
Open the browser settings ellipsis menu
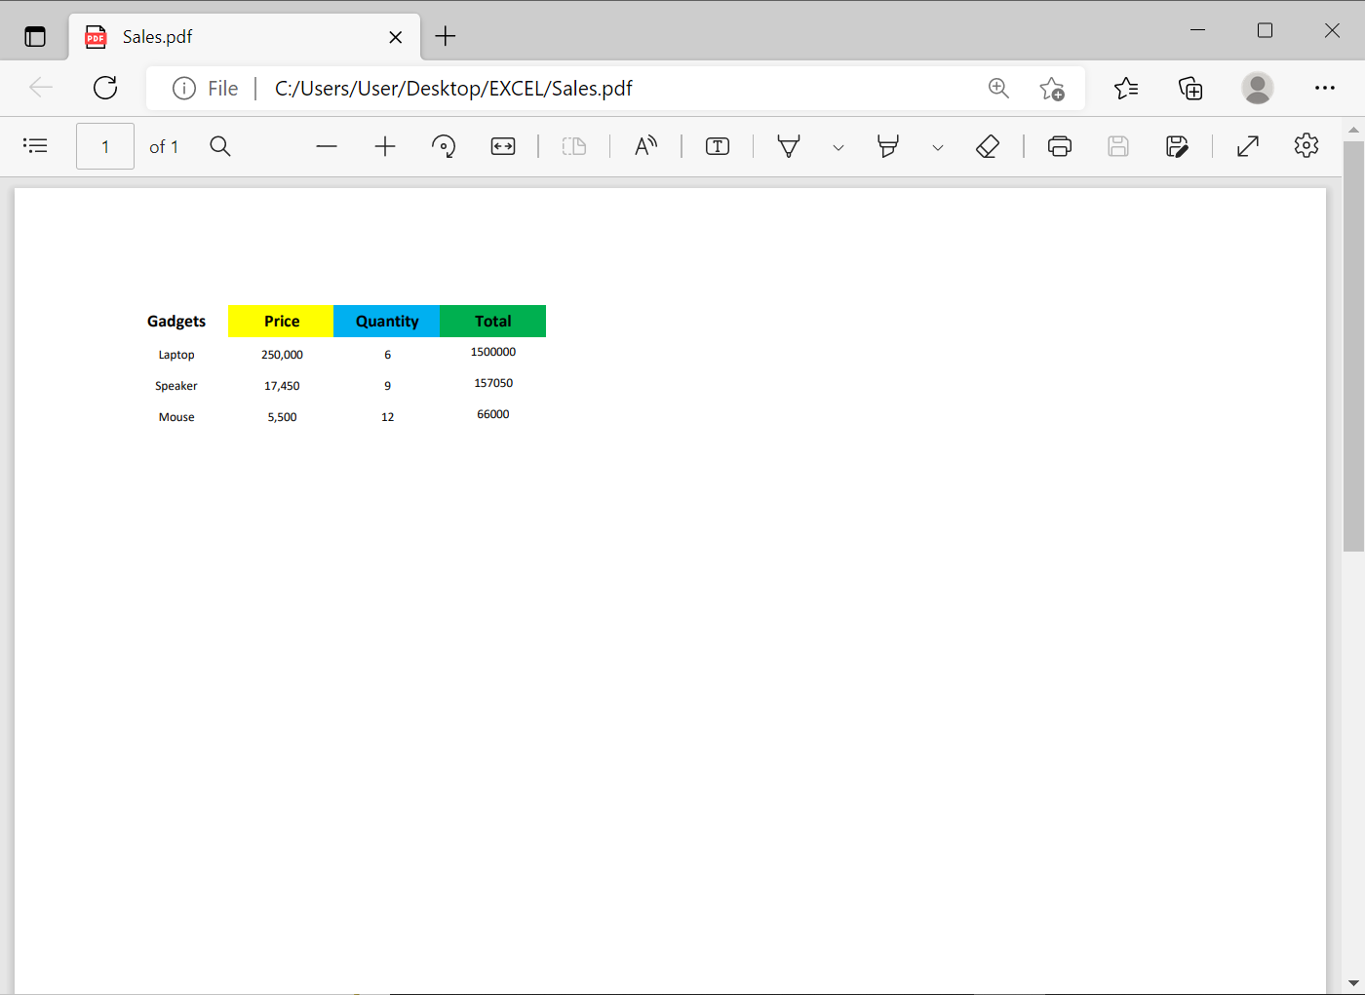tap(1324, 88)
